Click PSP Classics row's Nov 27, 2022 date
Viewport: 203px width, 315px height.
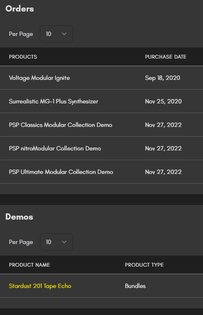[163, 125]
